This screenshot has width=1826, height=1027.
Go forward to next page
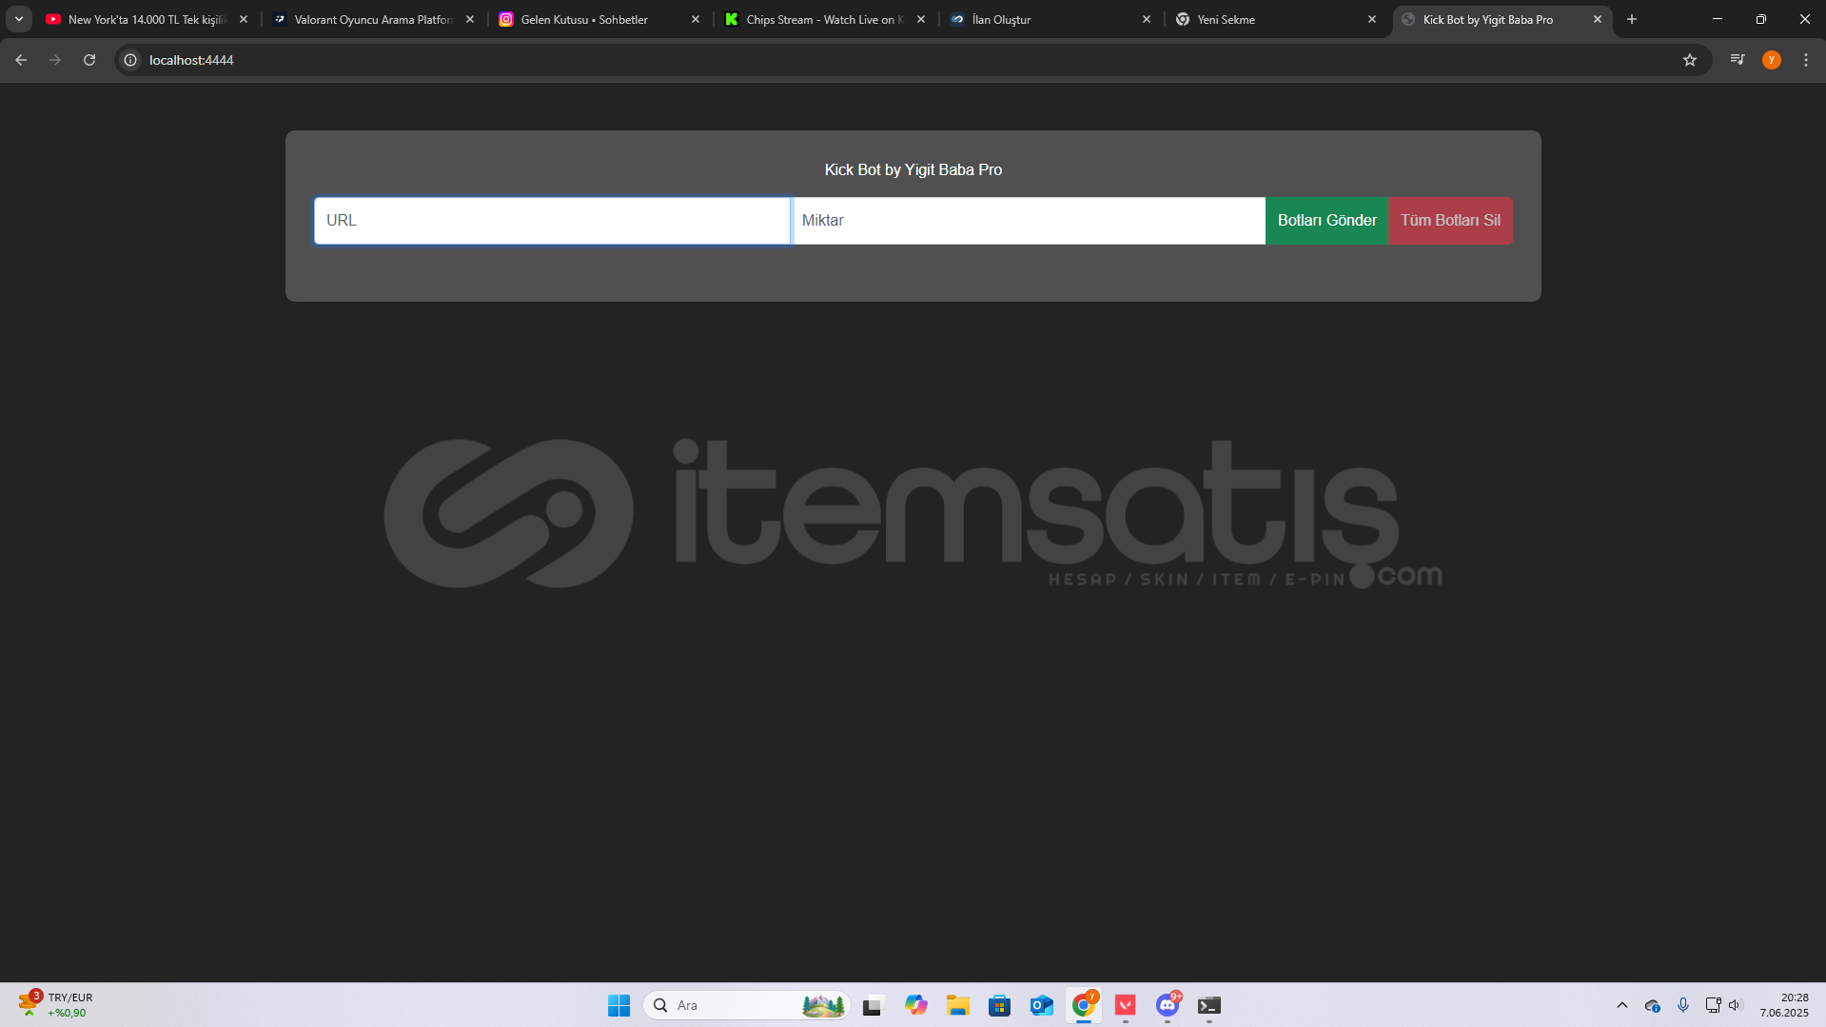click(55, 60)
